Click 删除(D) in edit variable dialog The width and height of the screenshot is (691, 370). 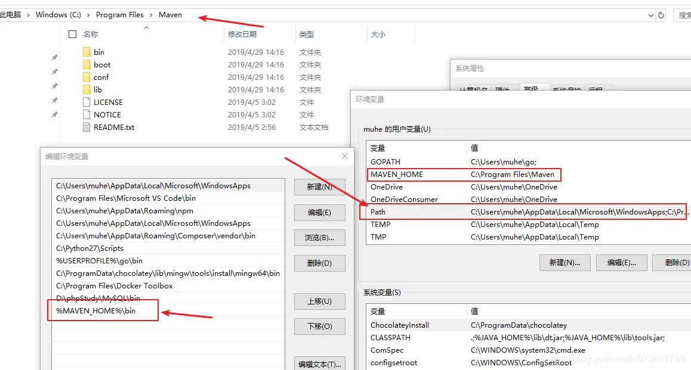319,263
